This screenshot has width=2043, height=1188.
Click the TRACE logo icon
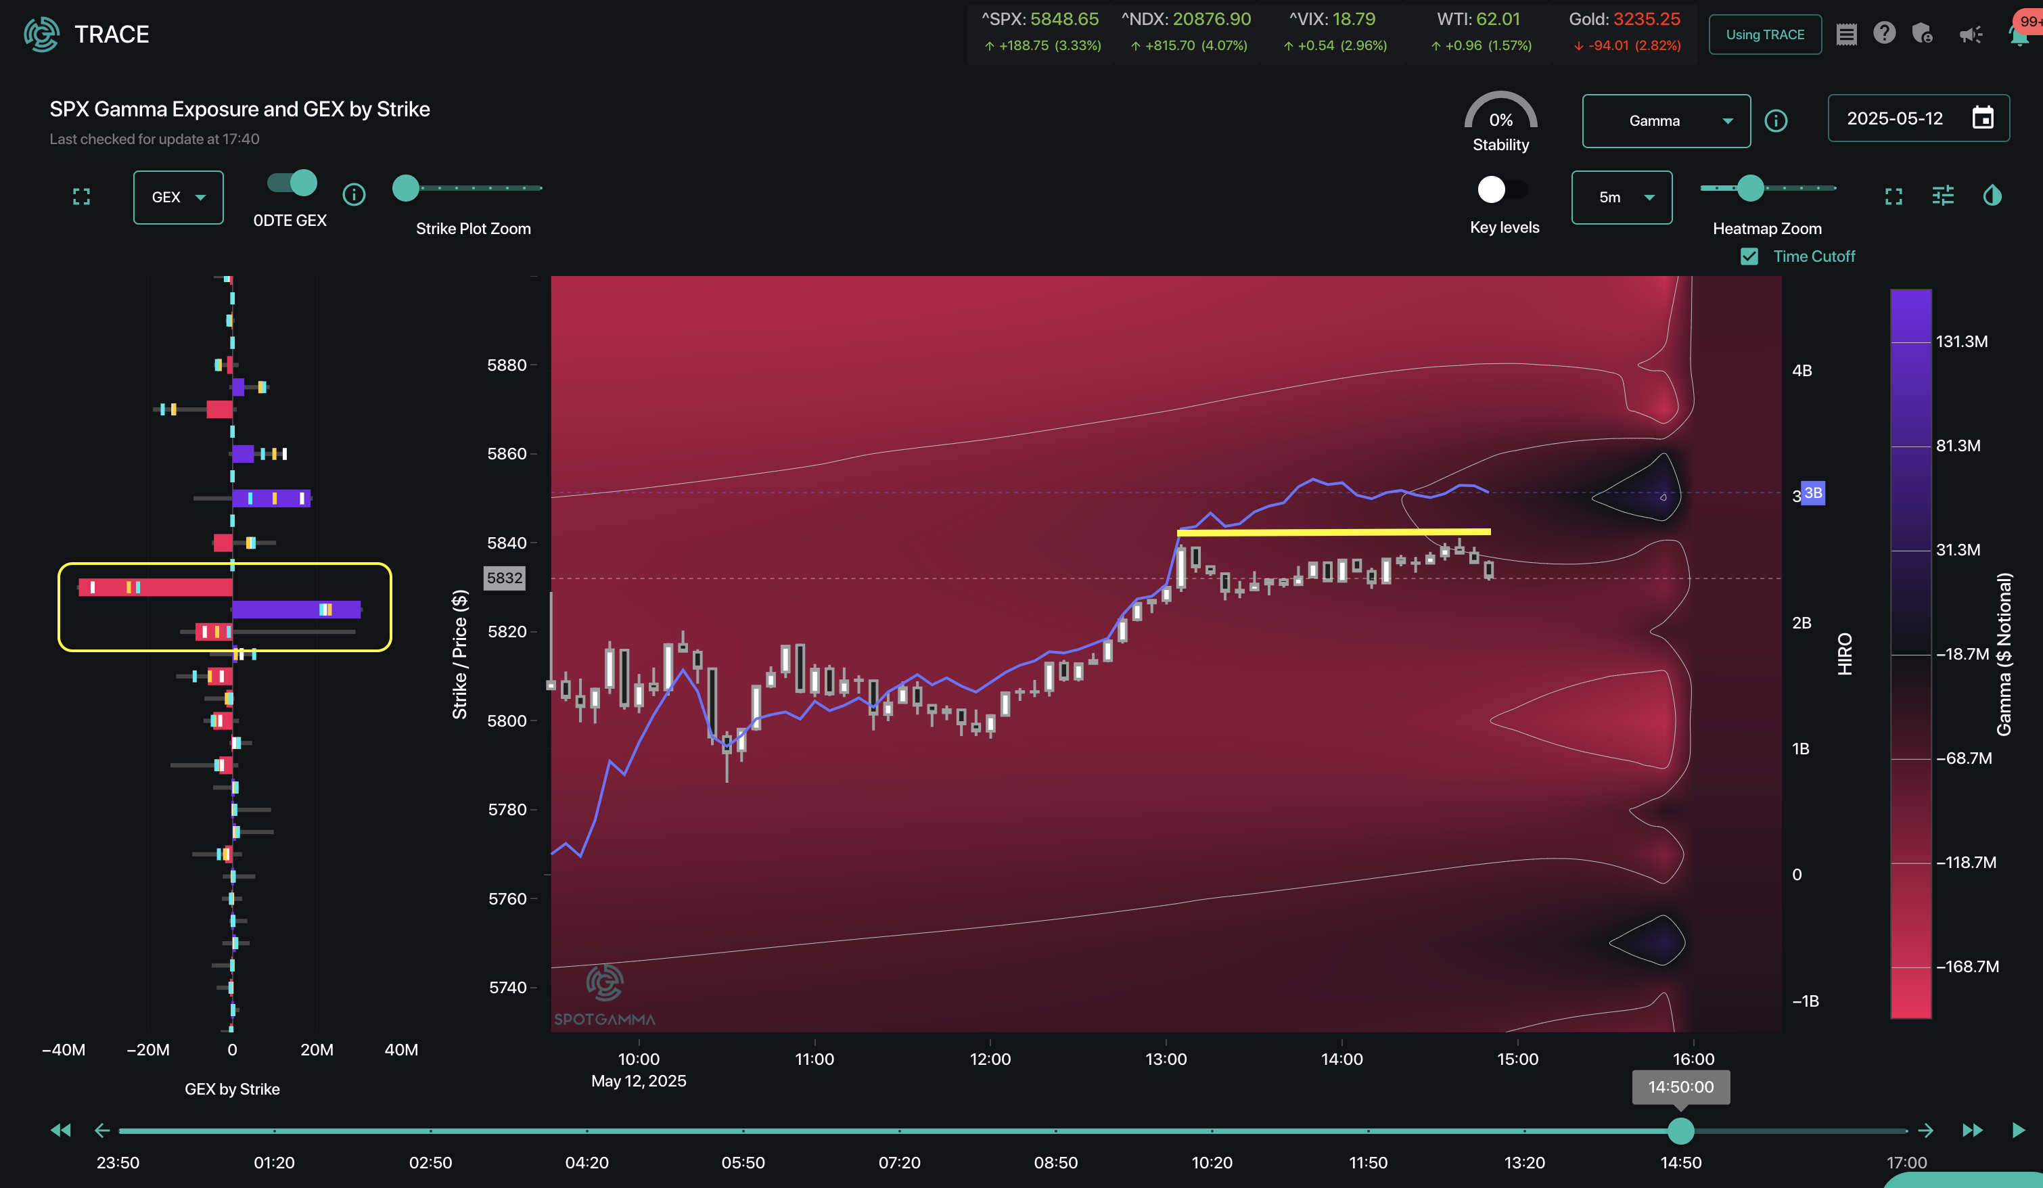[x=41, y=34]
